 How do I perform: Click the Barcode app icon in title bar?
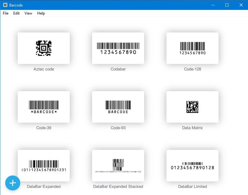[x=5, y=5]
